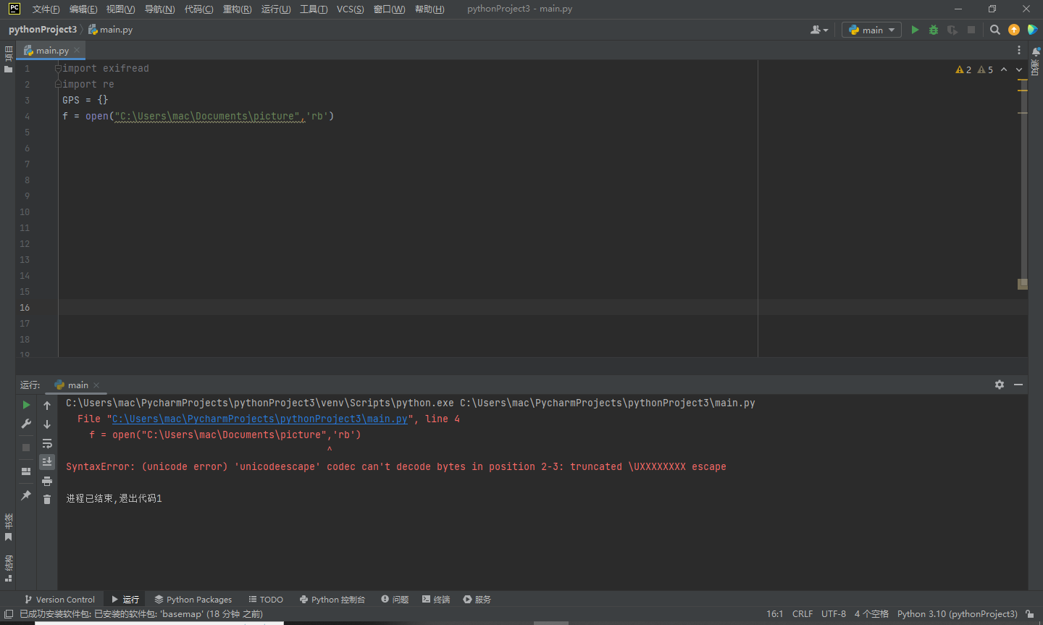
Task: Print the Run console output
Action: [x=47, y=481]
